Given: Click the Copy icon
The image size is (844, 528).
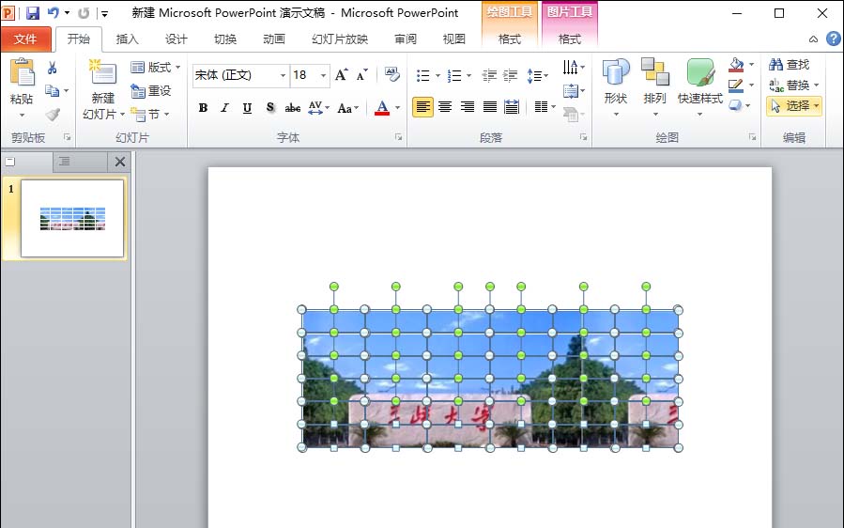Looking at the screenshot, I should click(x=53, y=90).
